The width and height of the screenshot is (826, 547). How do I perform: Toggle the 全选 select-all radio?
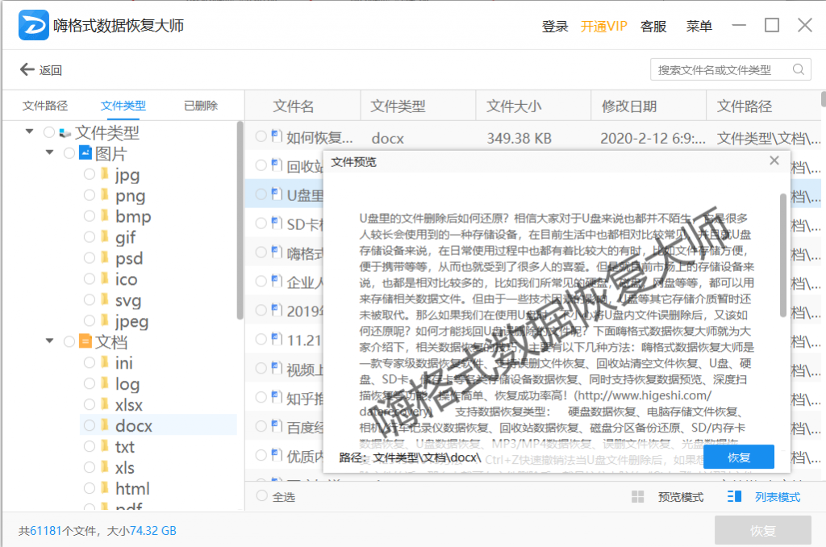pyautogui.click(x=262, y=496)
